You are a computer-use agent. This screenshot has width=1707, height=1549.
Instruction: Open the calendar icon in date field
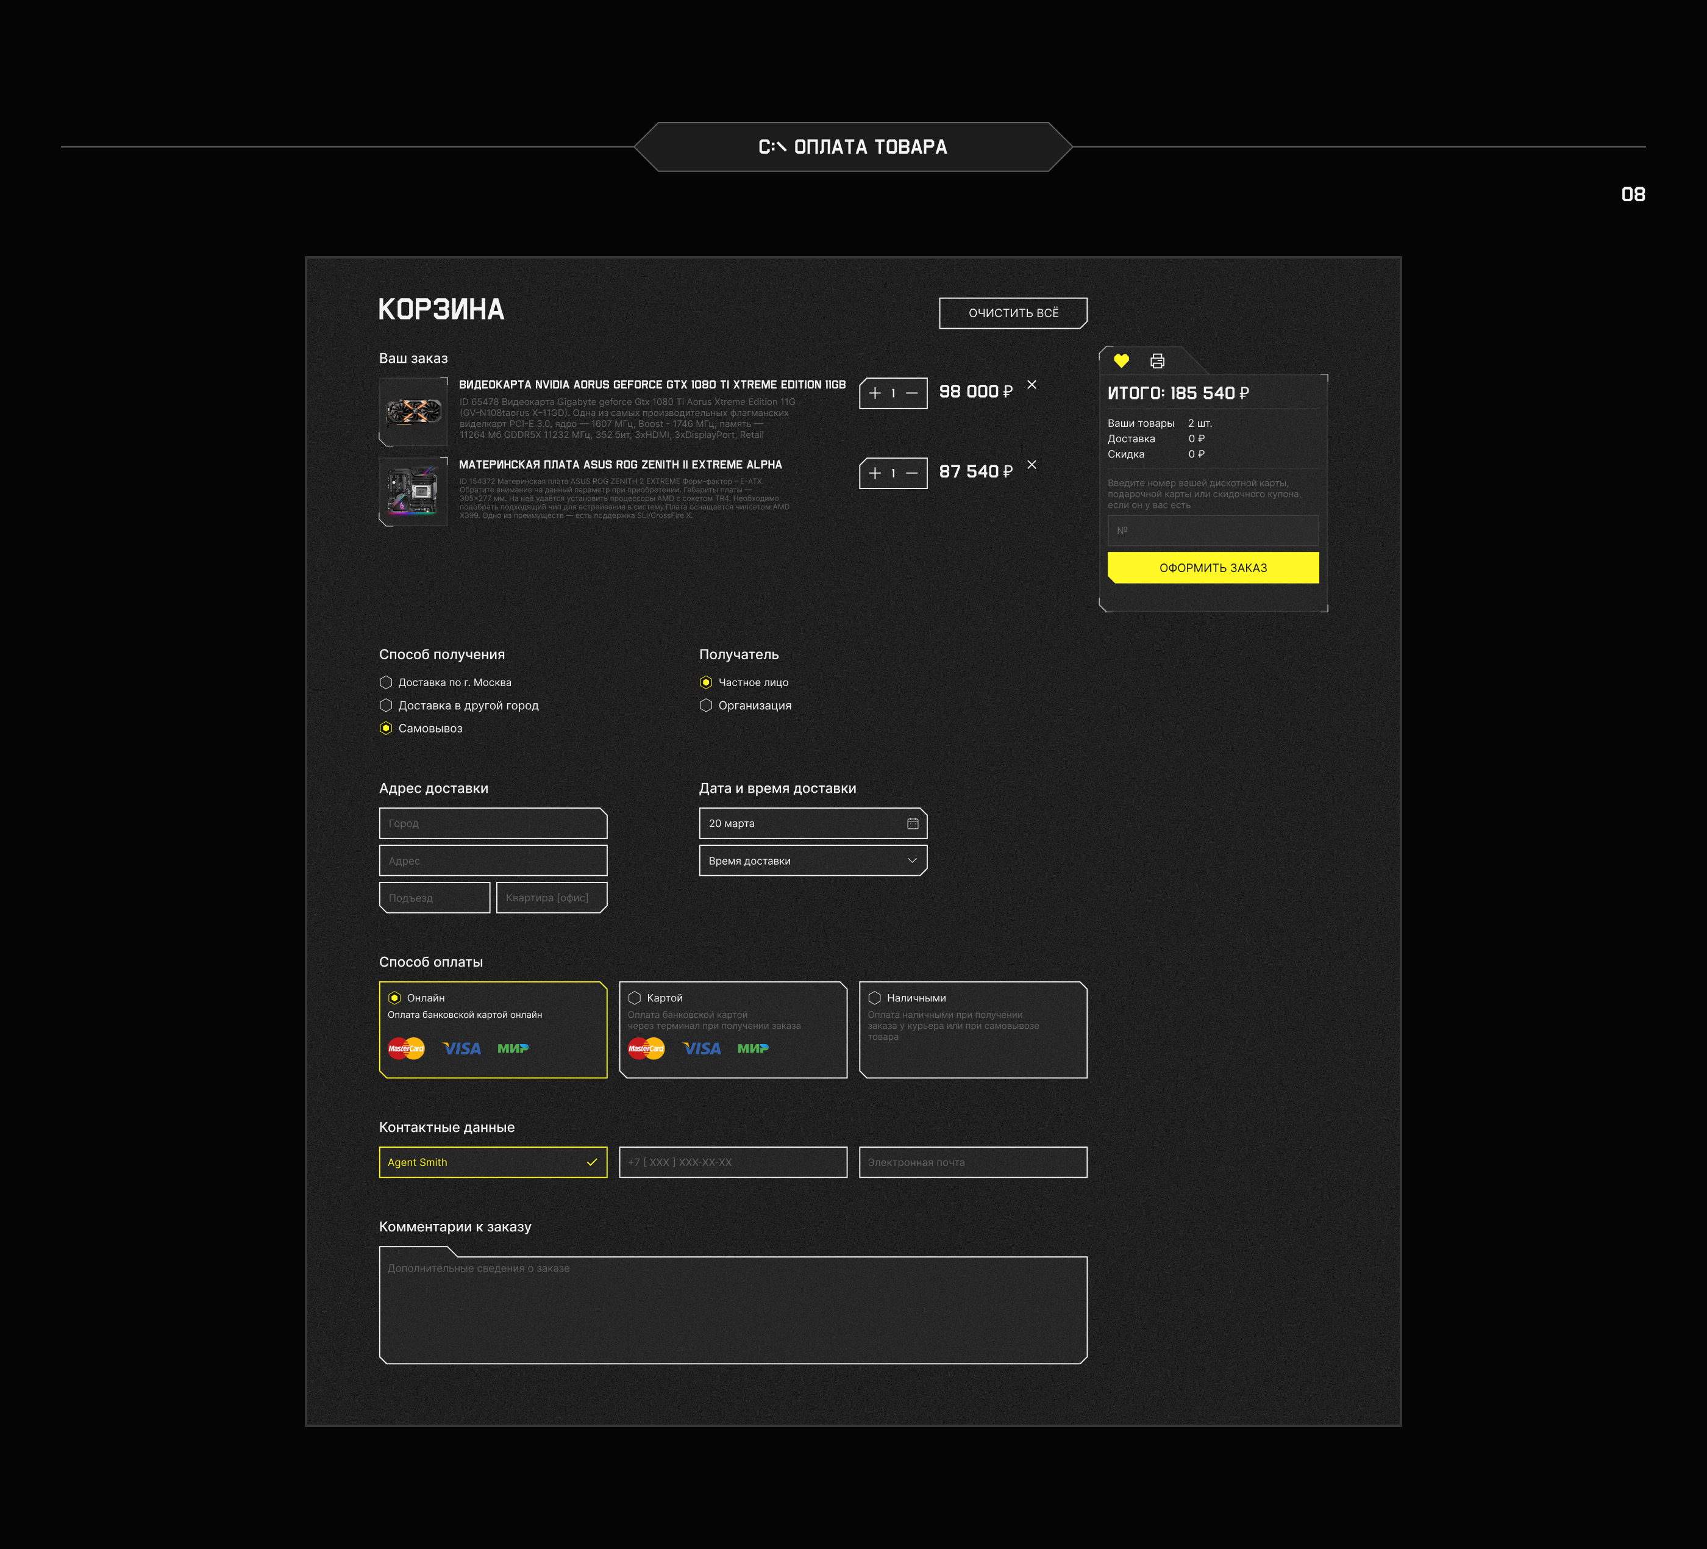click(x=912, y=823)
